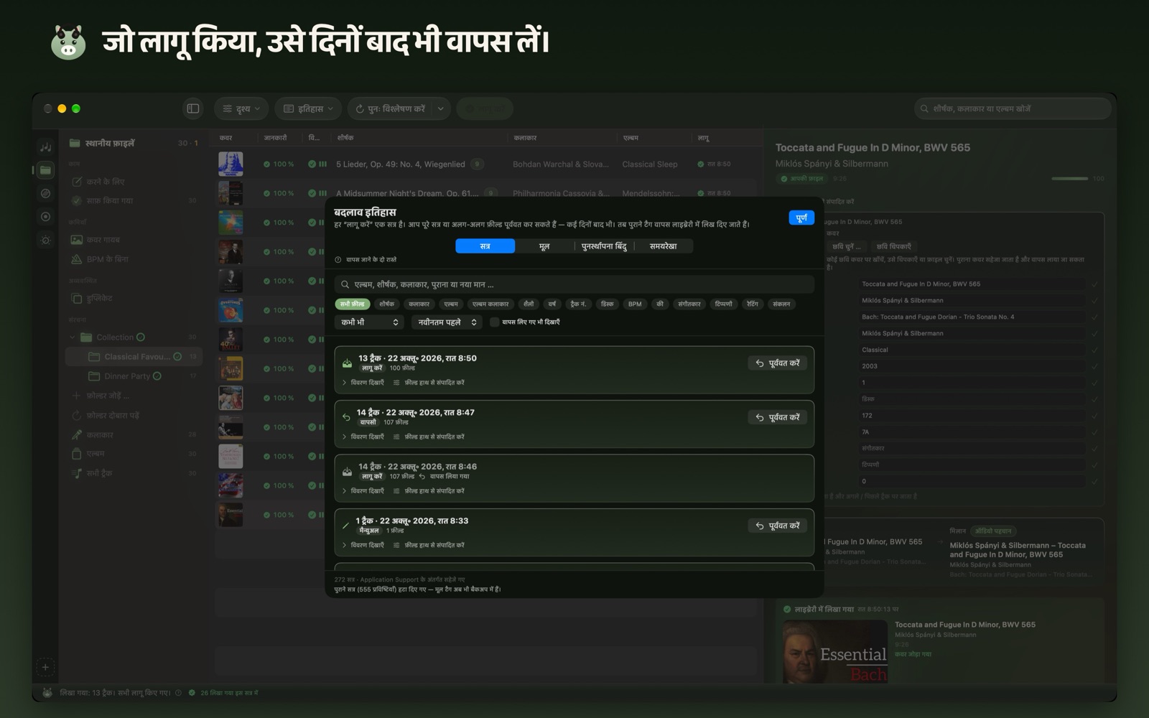
Task: Open the 'नवीनतम पहले' sort dropdown
Action: [447, 322]
